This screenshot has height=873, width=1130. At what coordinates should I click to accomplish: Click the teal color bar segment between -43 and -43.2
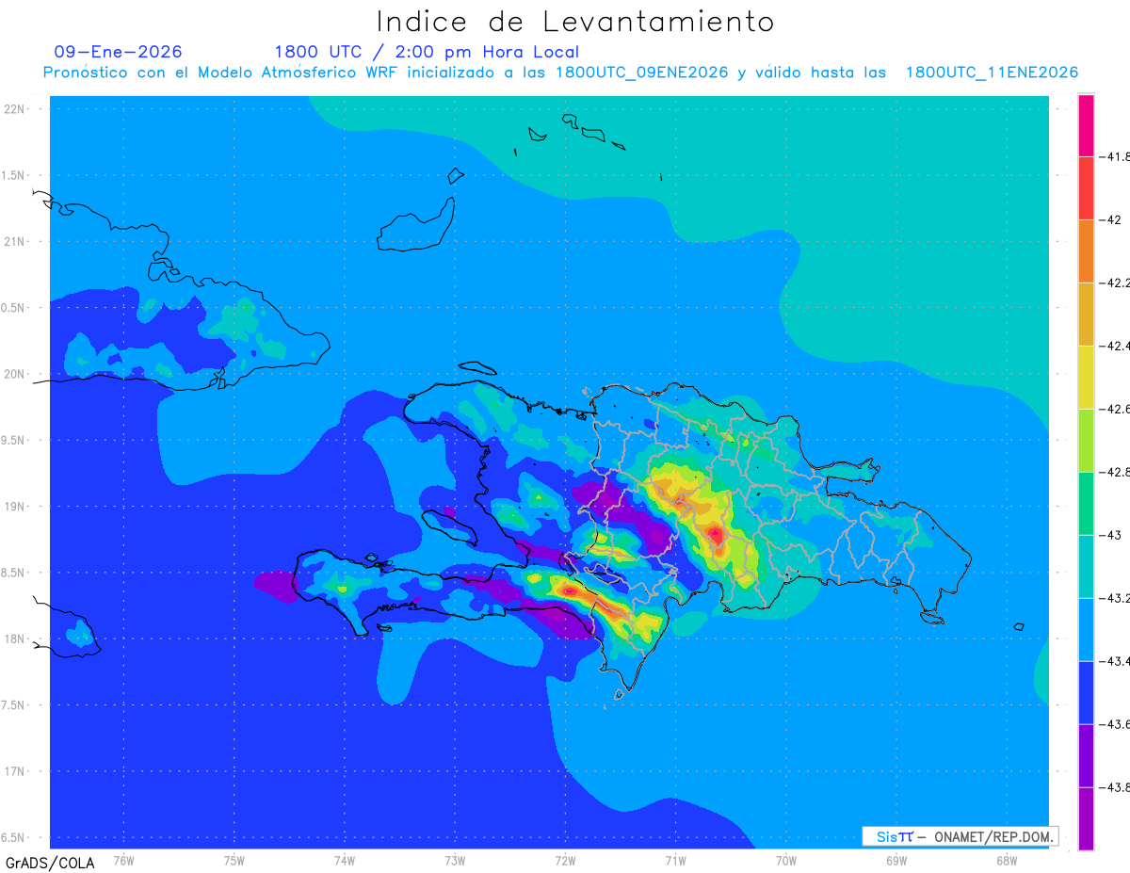(1086, 567)
